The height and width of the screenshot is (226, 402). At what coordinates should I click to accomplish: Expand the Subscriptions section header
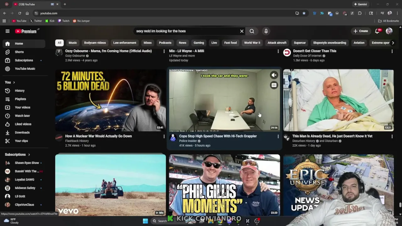pos(18,154)
